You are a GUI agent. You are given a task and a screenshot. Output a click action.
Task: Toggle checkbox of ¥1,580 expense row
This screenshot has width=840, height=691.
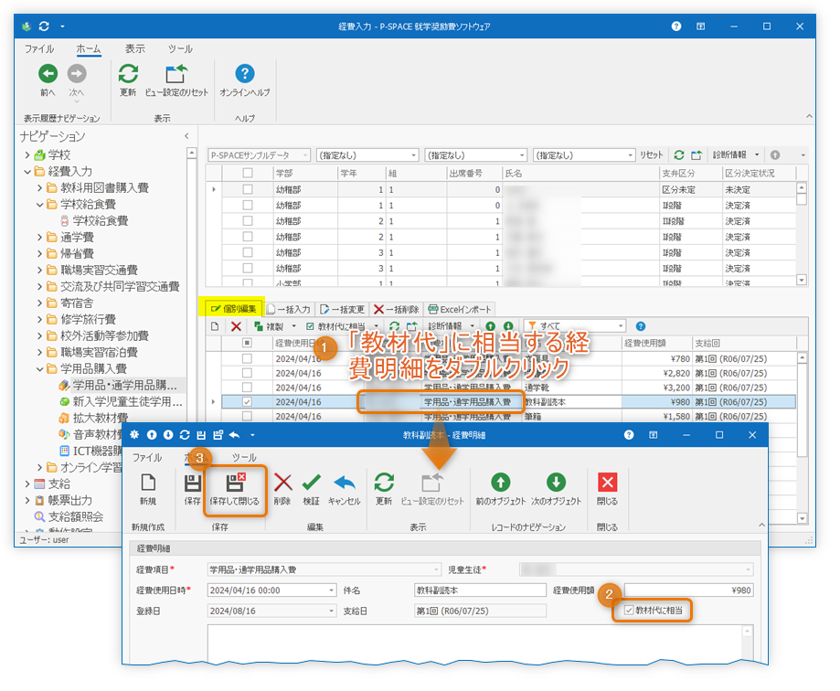(247, 416)
